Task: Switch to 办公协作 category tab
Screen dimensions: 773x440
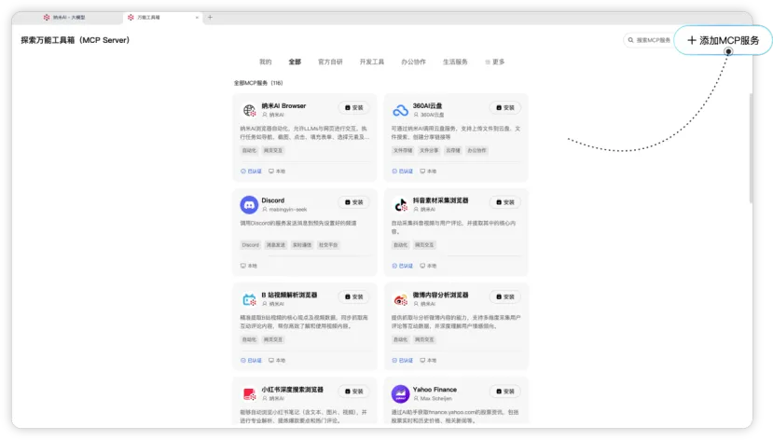Action: coord(413,62)
